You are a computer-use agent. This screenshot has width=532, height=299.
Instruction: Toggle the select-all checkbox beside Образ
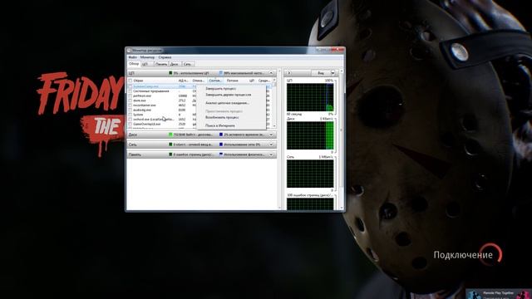[x=131, y=81]
